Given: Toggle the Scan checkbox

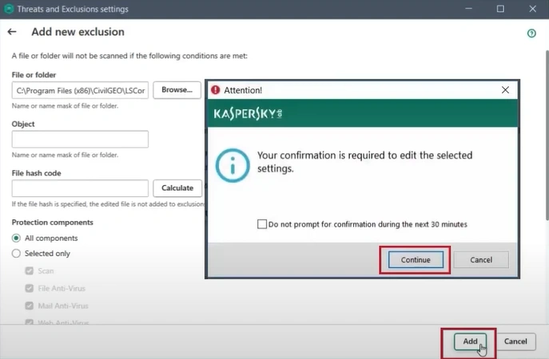Looking at the screenshot, I should pyautogui.click(x=30, y=271).
